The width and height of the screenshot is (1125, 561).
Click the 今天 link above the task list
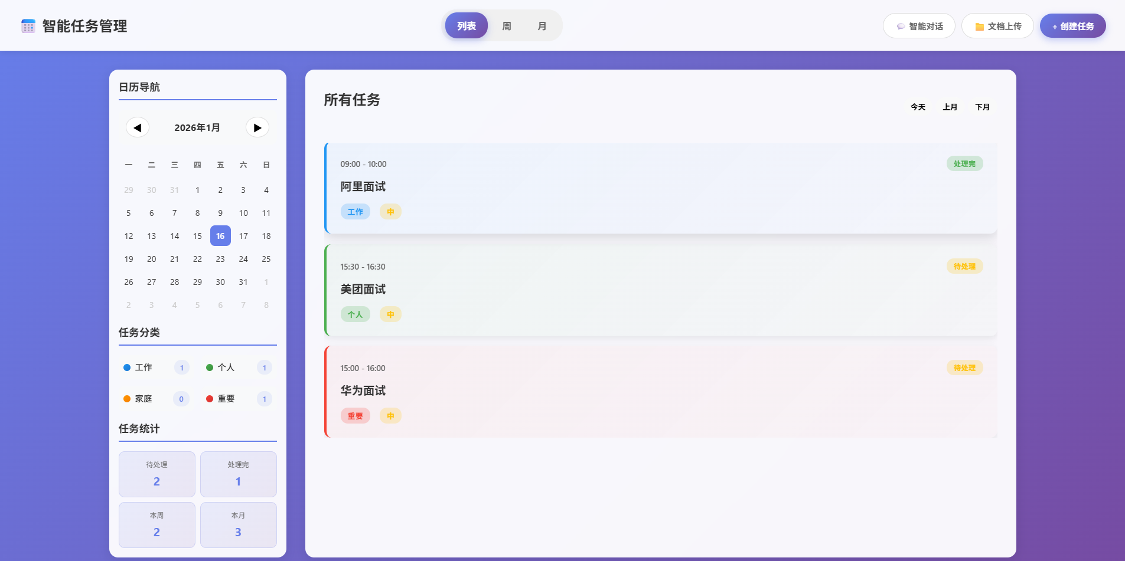point(917,107)
